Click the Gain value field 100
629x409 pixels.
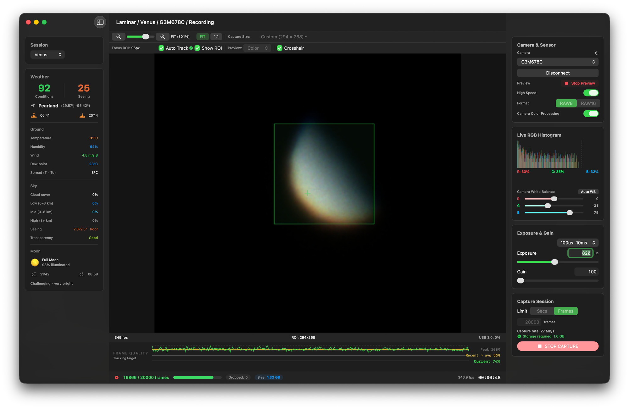(586, 272)
